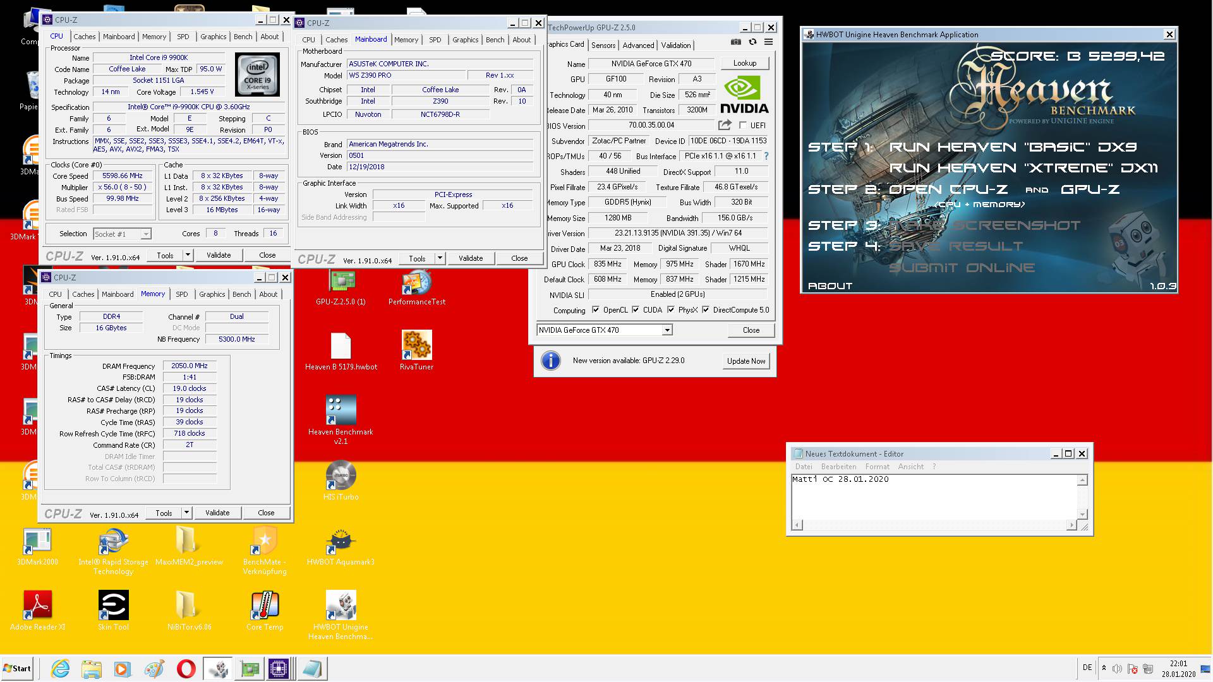Screen dimensions: 1213x682
Task: Open the HIS iTurbo desktop icon
Action: click(341, 481)
